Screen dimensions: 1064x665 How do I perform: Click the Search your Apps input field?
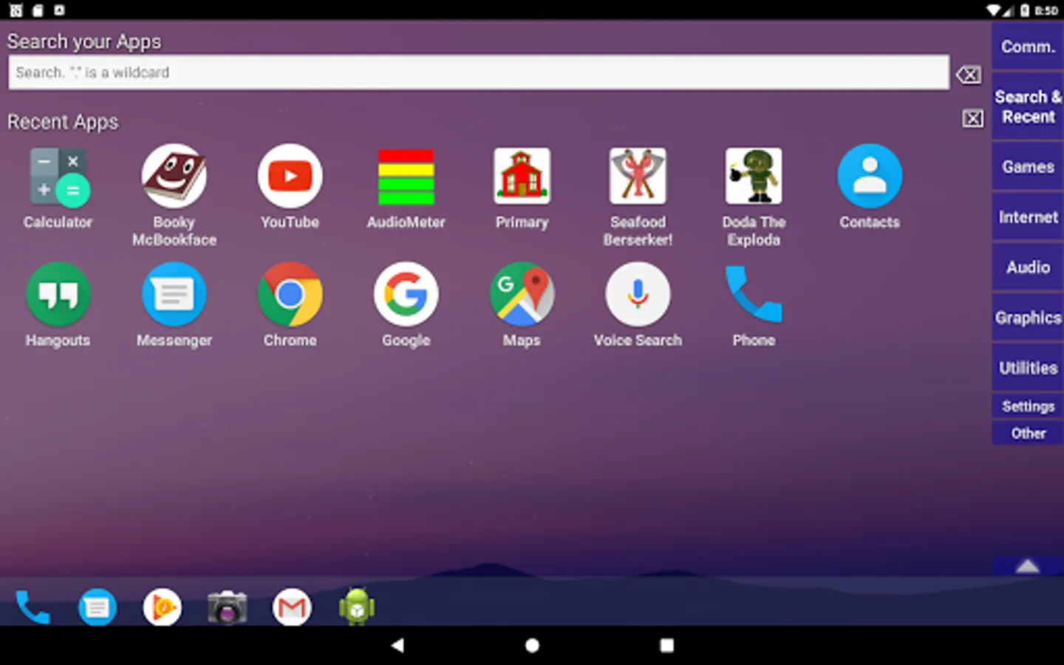(479, 72)
